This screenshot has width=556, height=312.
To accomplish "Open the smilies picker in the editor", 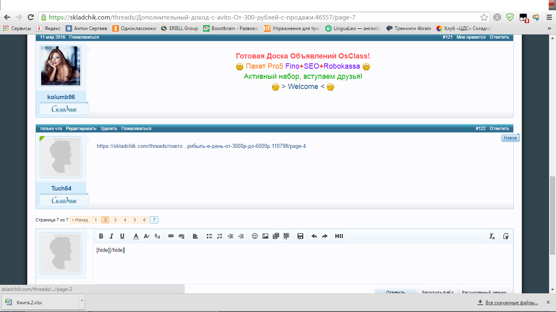I will pos(255,236).
